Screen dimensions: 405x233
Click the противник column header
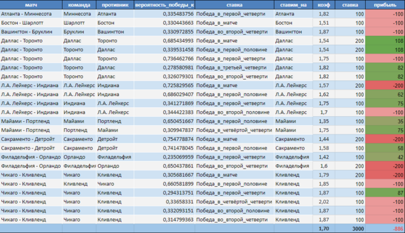click(x=115, y=5)
